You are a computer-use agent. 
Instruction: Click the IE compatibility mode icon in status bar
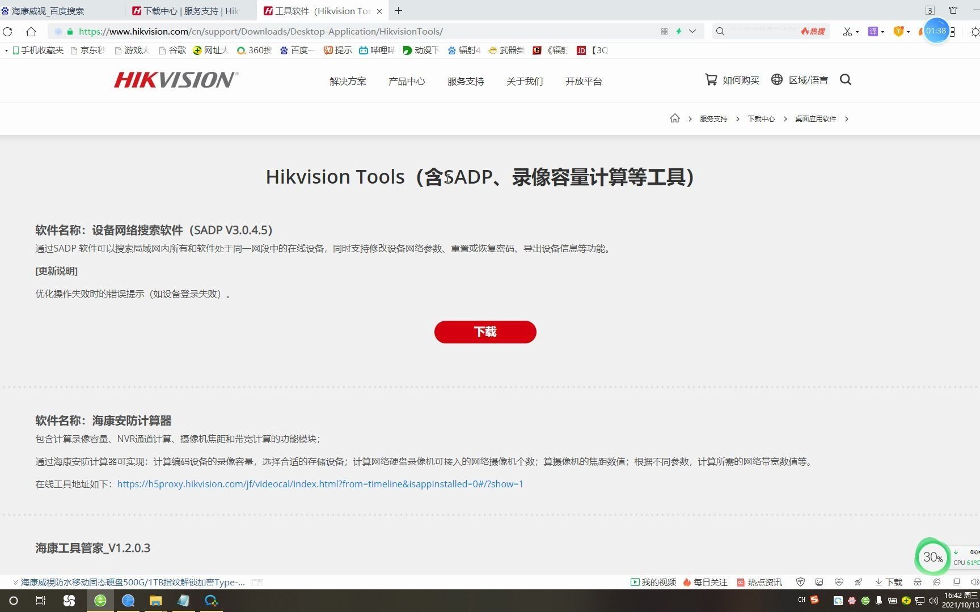tap(936, 582)
